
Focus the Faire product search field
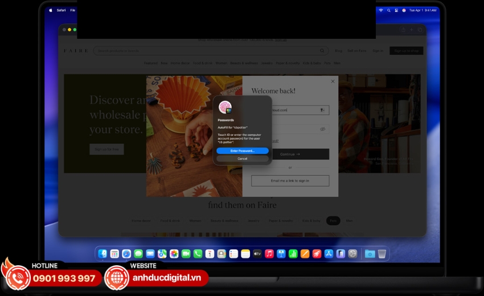click(x=205, y=51)
